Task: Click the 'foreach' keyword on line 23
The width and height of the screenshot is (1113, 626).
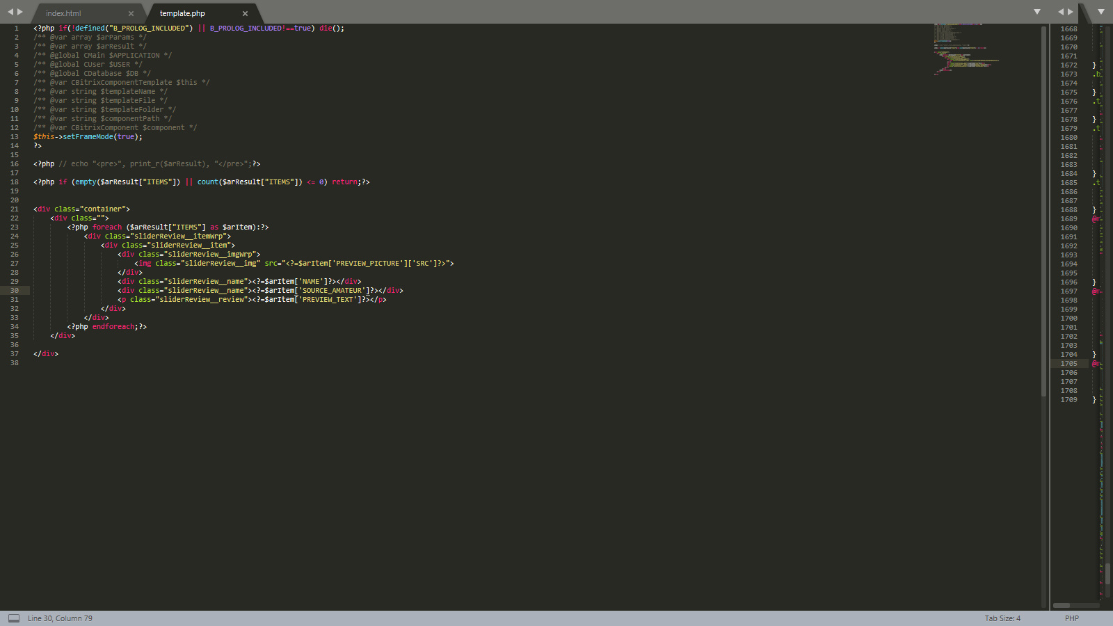Action: [107, 227]
